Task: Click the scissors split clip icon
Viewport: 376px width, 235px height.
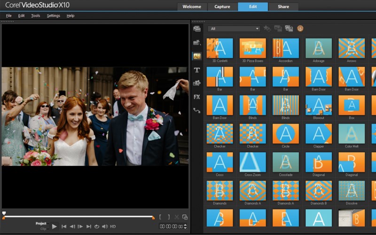Action: point(177,217)
